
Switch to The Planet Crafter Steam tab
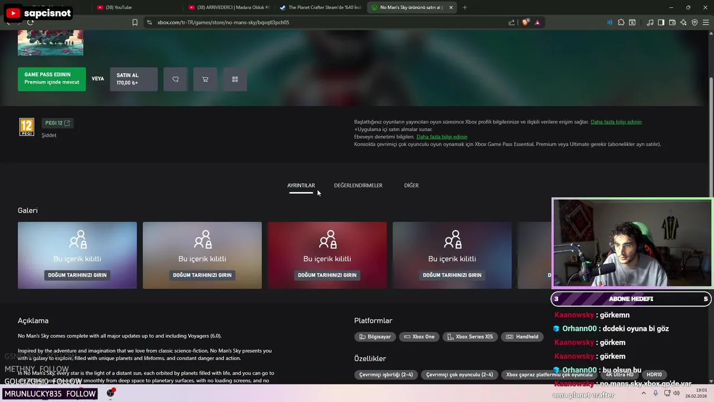click(320, 7)
